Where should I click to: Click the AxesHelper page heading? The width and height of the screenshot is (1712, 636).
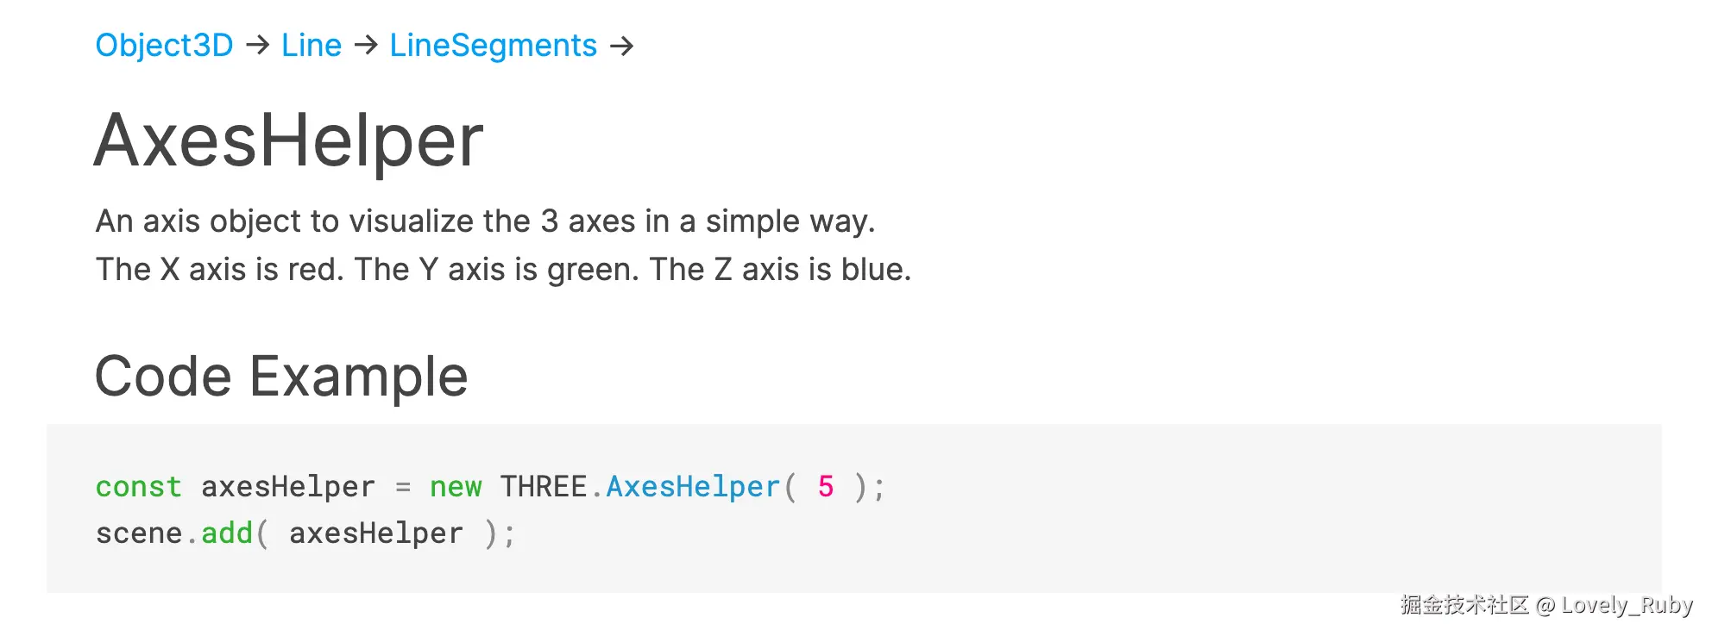pyautogui.click(x=288, y=140)
